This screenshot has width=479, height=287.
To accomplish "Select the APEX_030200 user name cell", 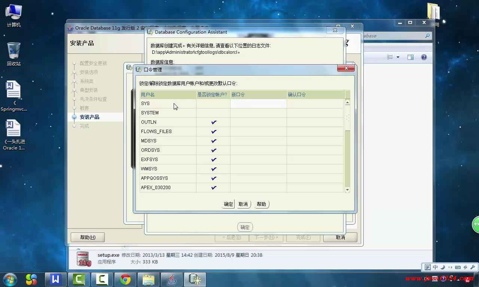I will point(168,188).
